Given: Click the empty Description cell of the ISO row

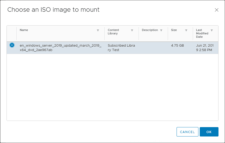Looking at the screenshot, I should [x=153, y=48].
